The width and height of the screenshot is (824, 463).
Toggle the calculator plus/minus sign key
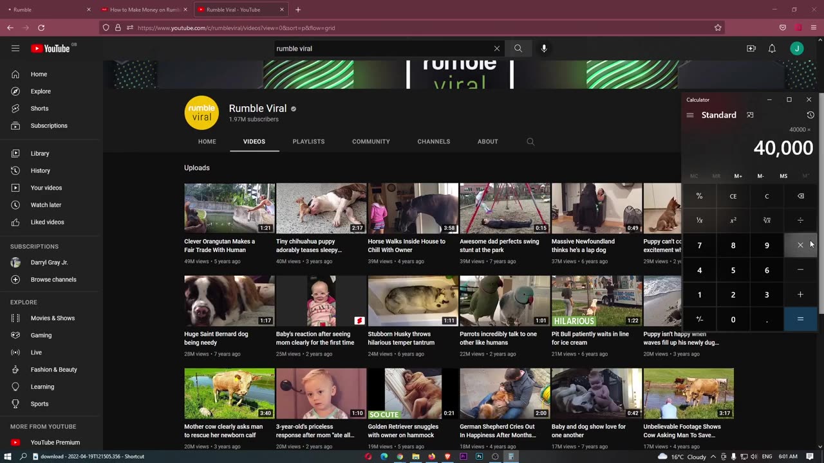pos(699,320)
